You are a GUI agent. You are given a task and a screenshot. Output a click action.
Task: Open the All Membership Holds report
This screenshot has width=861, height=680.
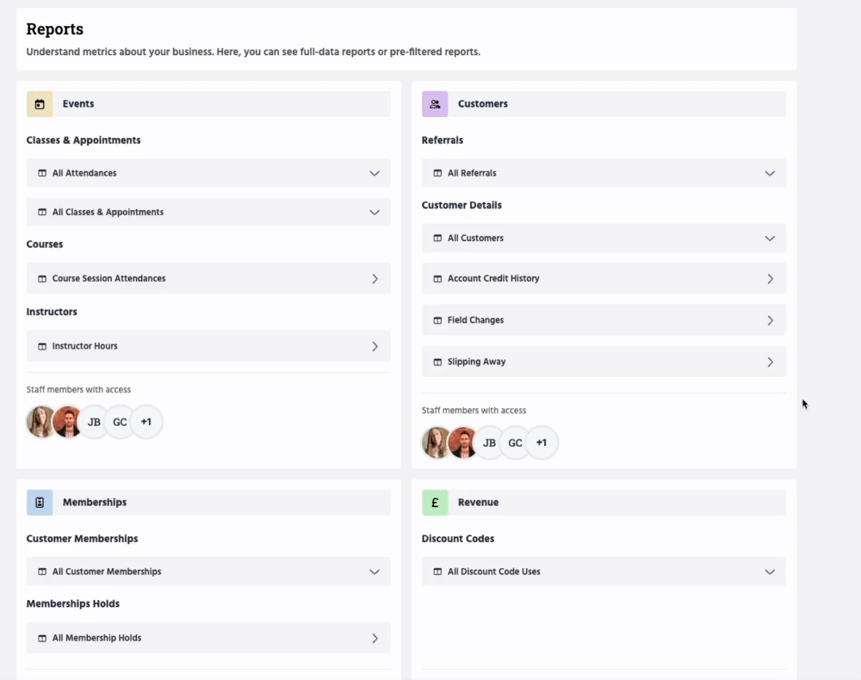208,638
